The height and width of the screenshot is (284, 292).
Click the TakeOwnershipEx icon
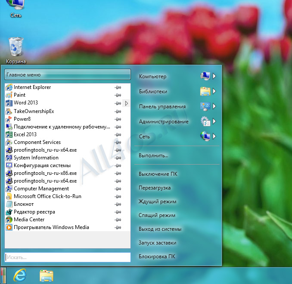pos(9,111)
